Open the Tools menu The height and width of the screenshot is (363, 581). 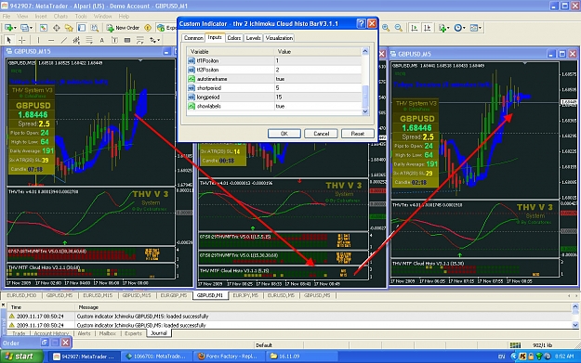coord(81,17)
